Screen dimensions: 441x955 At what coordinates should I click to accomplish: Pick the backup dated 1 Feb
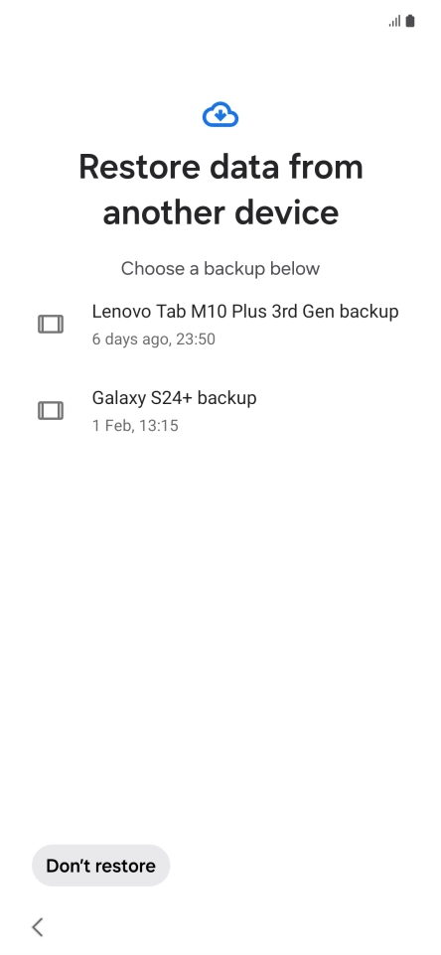pos(220,411)
